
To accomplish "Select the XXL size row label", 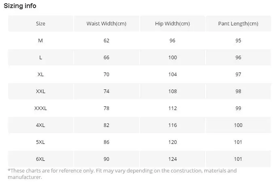I will 40,91.
